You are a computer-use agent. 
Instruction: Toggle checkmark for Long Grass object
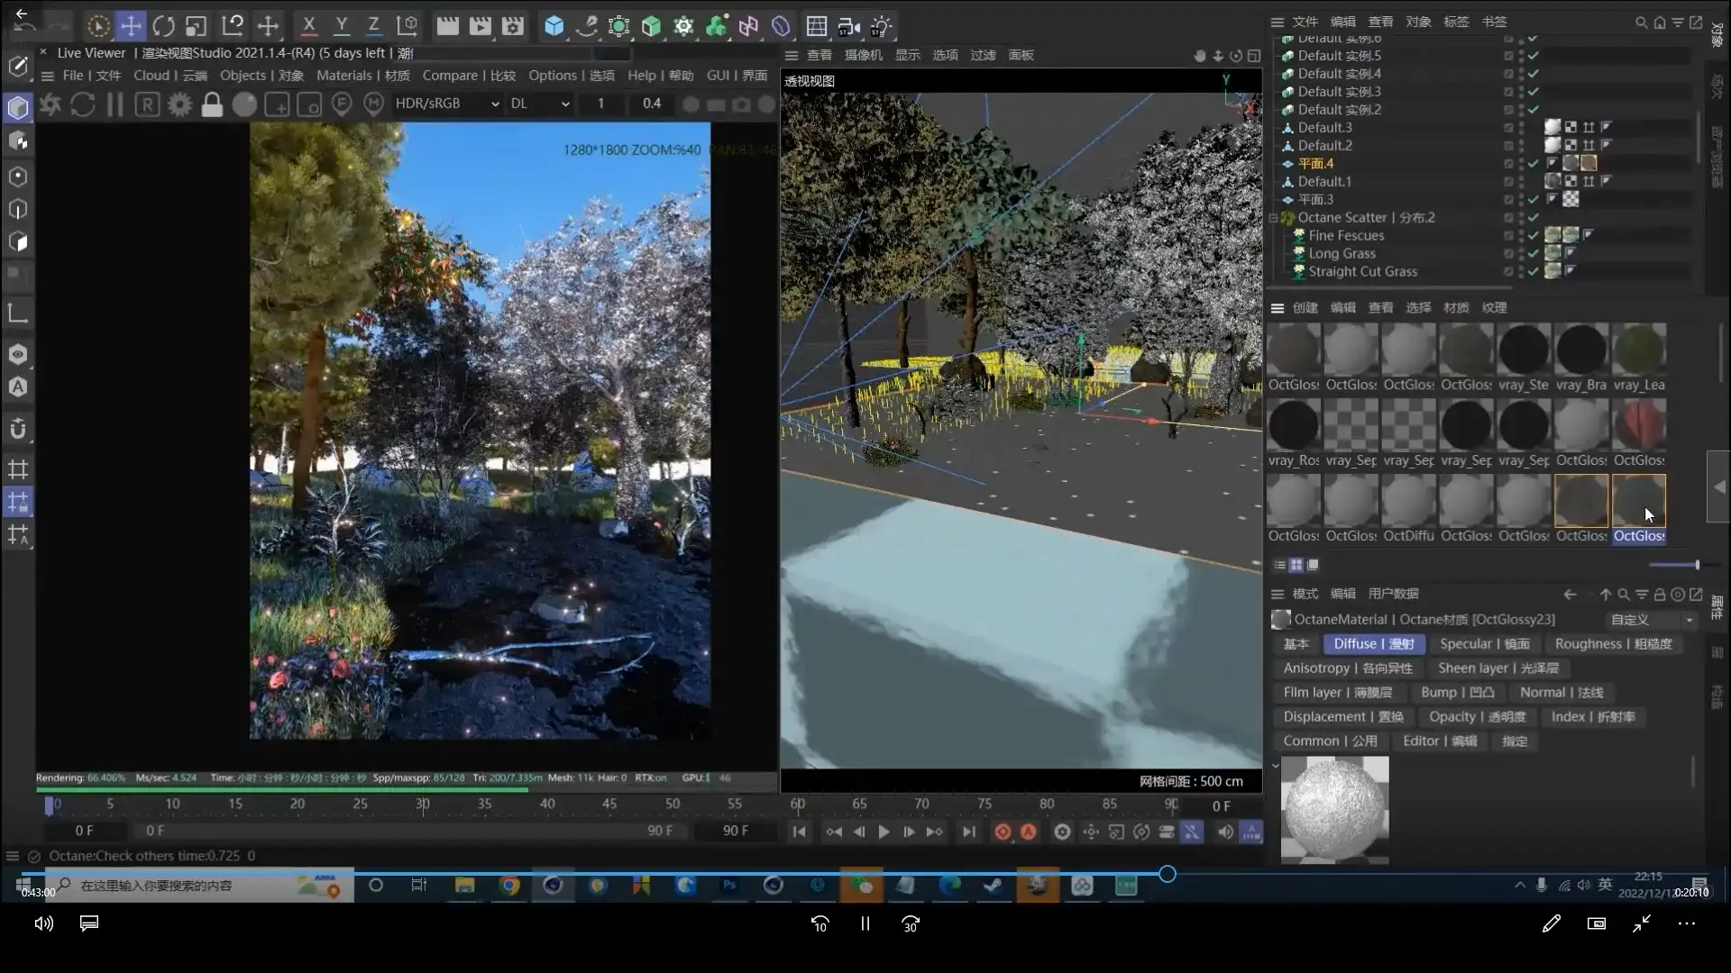click(1533, 253)
